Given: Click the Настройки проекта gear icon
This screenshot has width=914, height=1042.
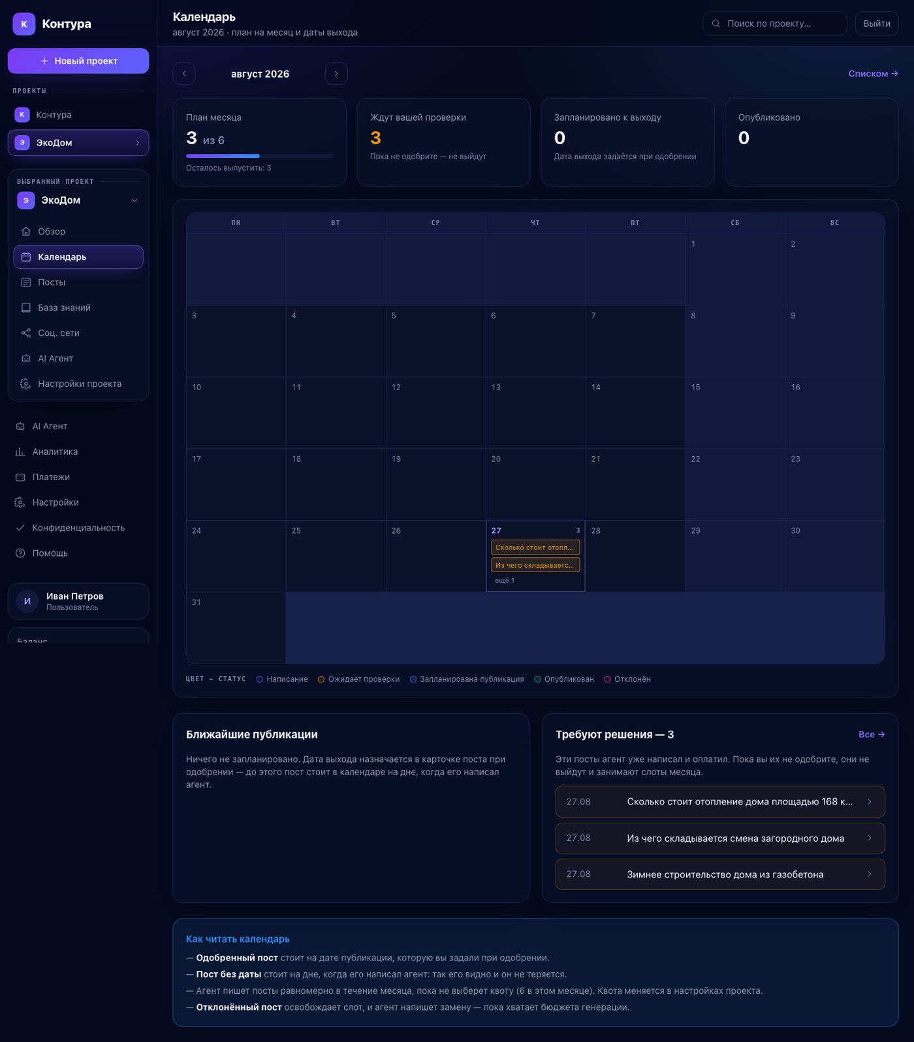Looking at the screenshot, I should [x=26, y=384].
